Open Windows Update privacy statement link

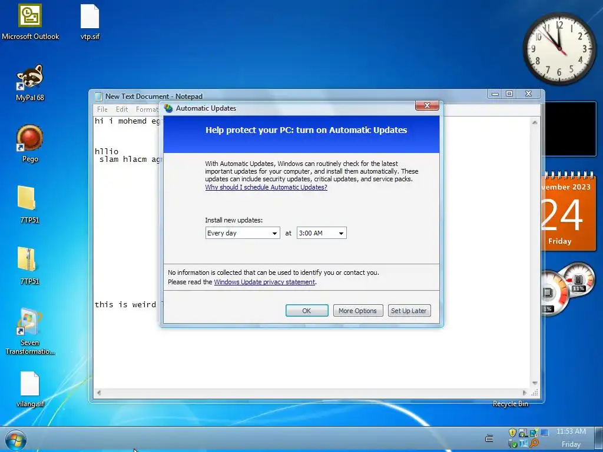coord(264,282)
